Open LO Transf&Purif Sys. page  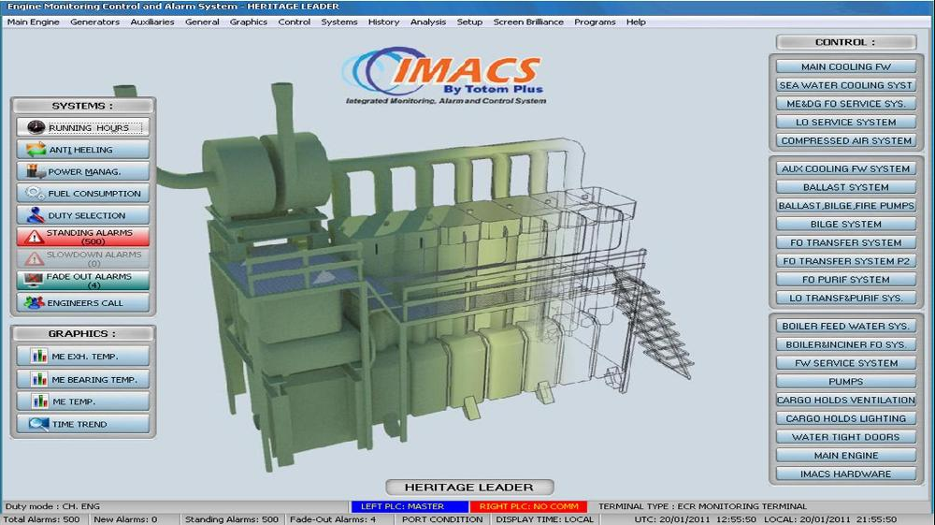(845, 298)
